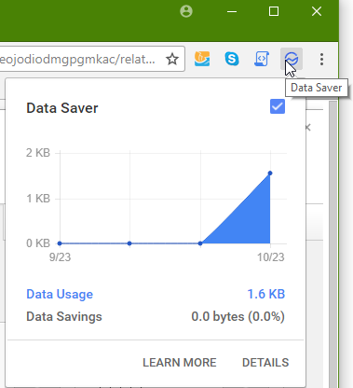Click the 10/23 date axis label
Image resolution: width=353 pixels, height=388 pixels.
271,257
